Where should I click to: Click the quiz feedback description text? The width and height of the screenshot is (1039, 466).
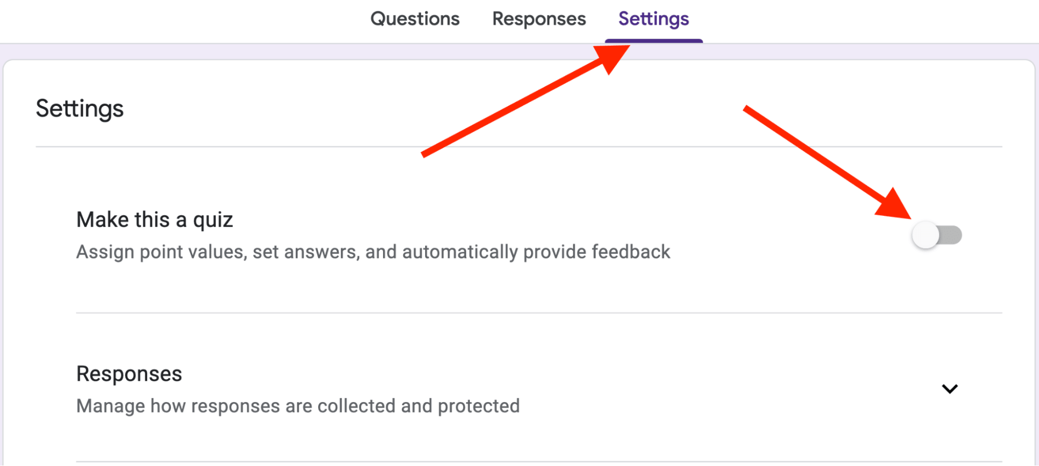(x=373, y=252)
